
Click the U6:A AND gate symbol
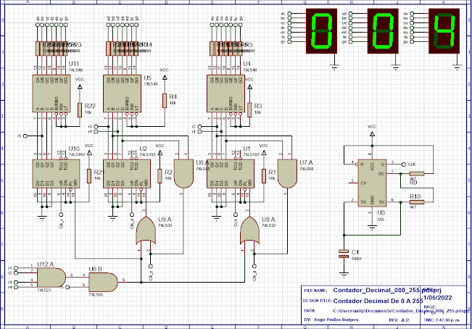point(183,174)
